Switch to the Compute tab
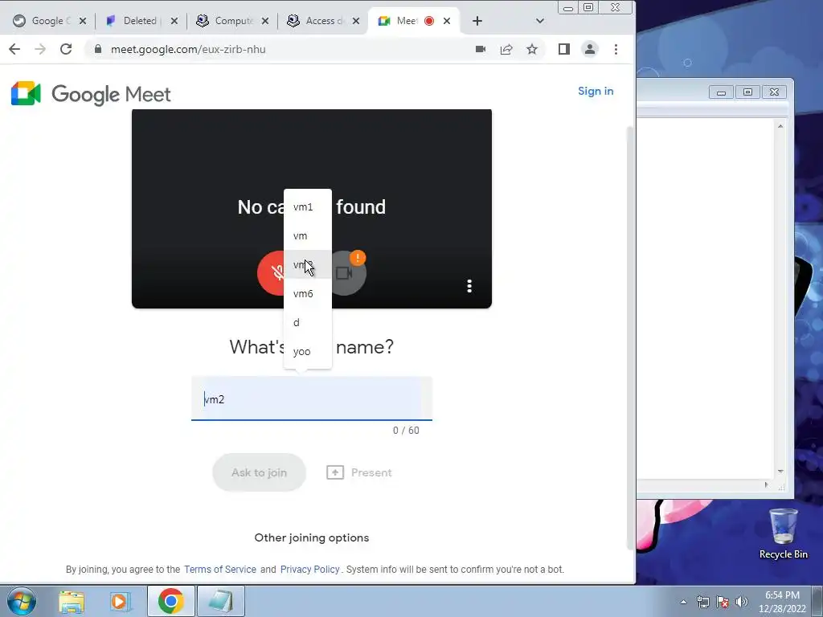The height and width of the screenshot is (617, 823). 226,21
